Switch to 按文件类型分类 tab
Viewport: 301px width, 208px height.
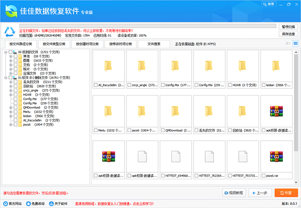tap(54, 44)
